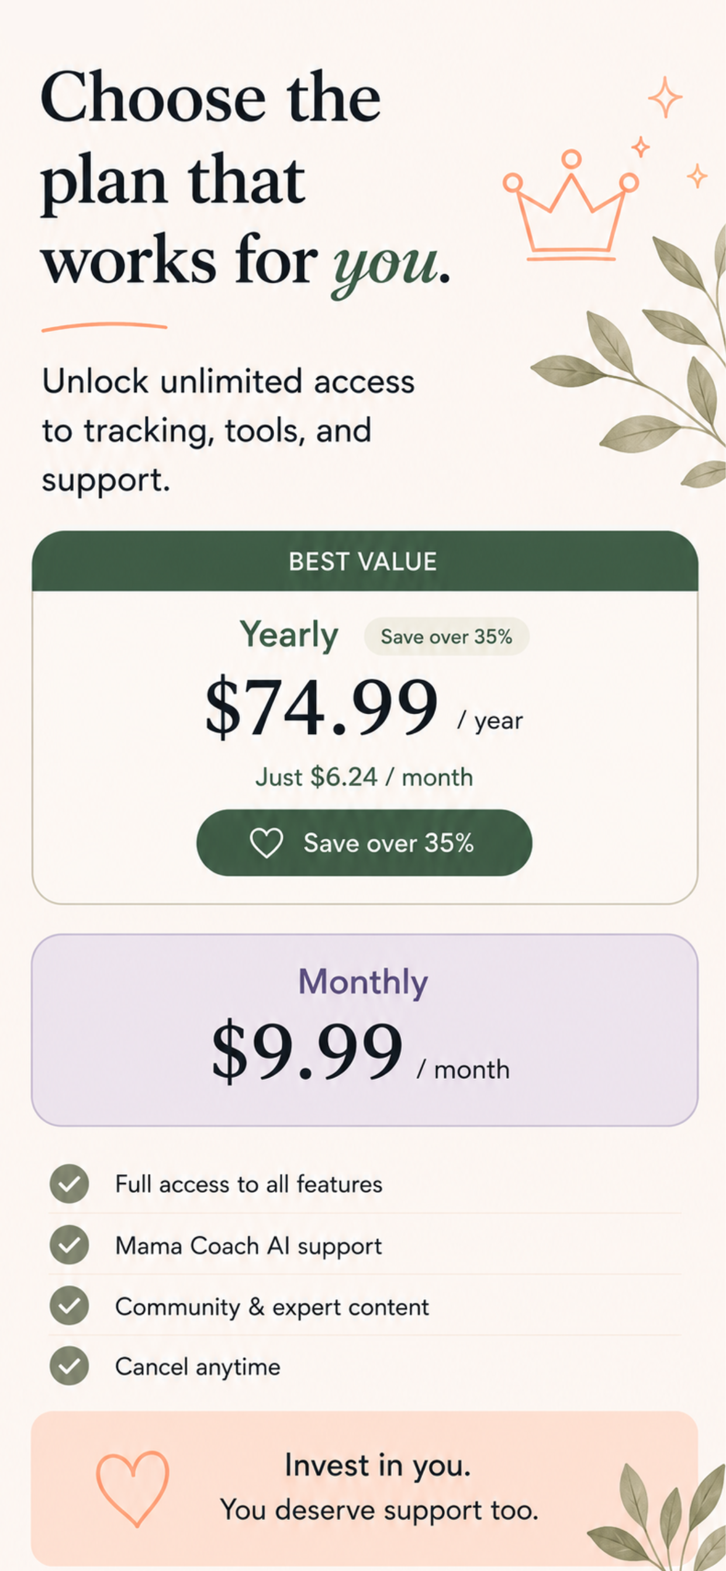Image resolution: width=726 pixels, height=1571 pixels.
Task: Select the Yearly $74.99 plan
Action: coord(364,717)
